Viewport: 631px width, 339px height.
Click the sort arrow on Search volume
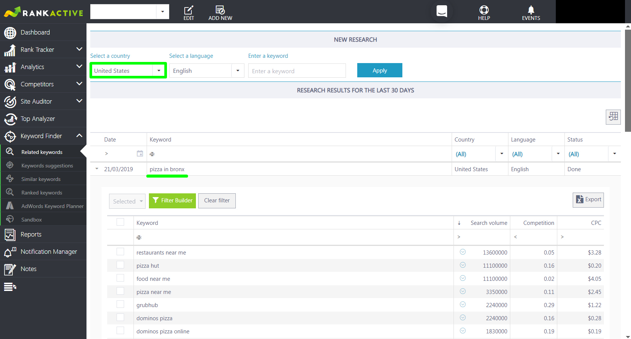(459, 223)
